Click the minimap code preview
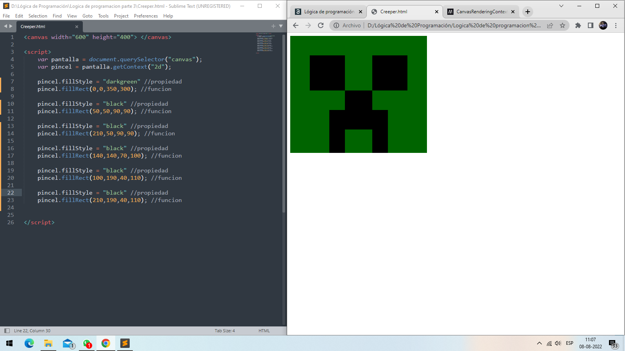This screenshot has height=351, width=625. coord(265,43)
